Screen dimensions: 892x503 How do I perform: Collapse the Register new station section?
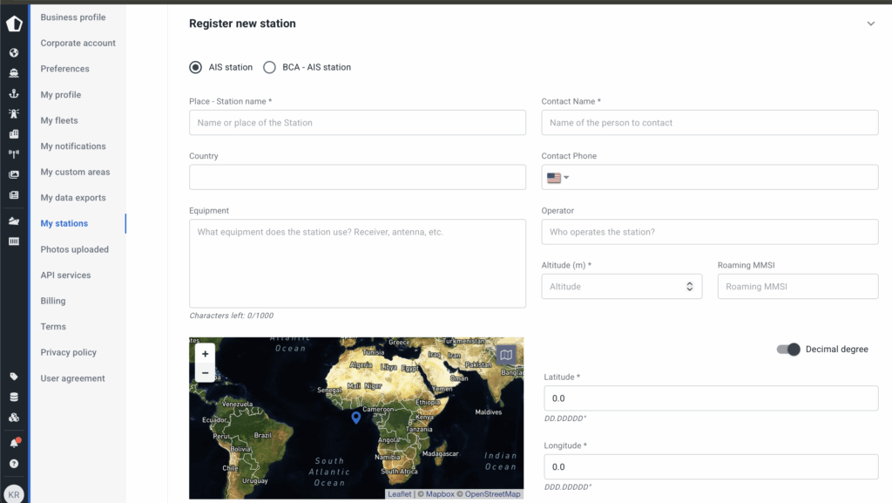point(870,24)
